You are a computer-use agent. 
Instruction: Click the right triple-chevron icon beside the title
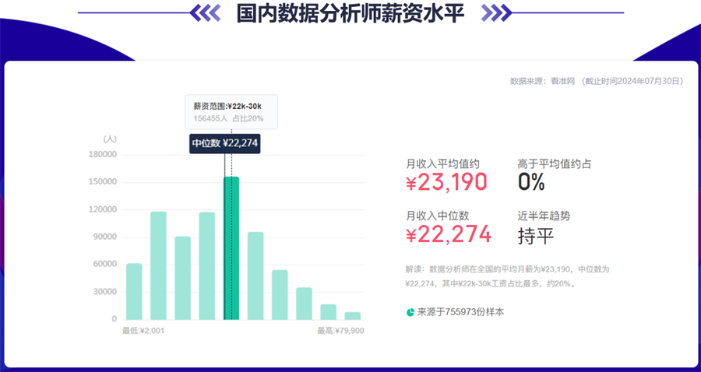pyautogui.click(x=496, y=12)
